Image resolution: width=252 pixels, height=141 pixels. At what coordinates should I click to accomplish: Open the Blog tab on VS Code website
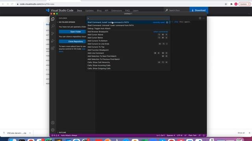[x=99, y=11]
